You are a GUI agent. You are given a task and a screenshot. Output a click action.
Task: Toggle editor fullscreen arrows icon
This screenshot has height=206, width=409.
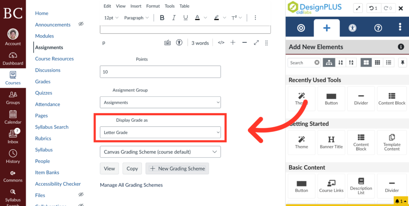pyautogui.click(x=256, y=42)
